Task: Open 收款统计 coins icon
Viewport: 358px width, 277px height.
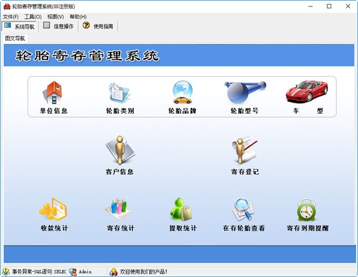Action: coord(53,209)
